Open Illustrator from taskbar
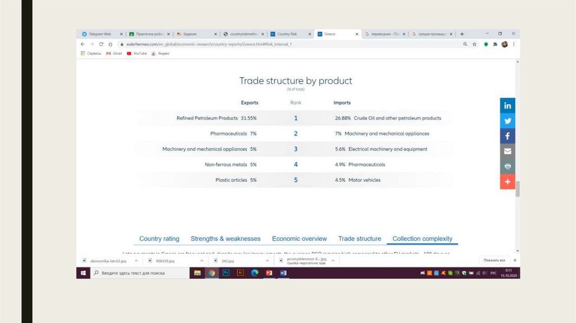The image size is (576, 323). coord(240,273)
